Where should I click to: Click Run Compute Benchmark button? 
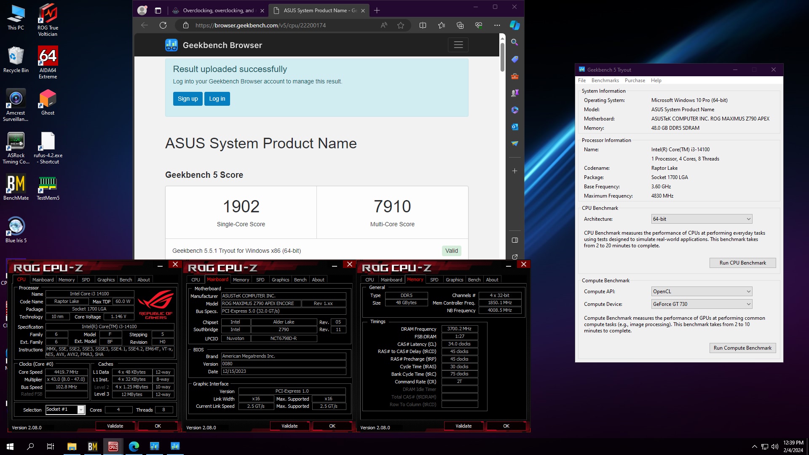742,348
